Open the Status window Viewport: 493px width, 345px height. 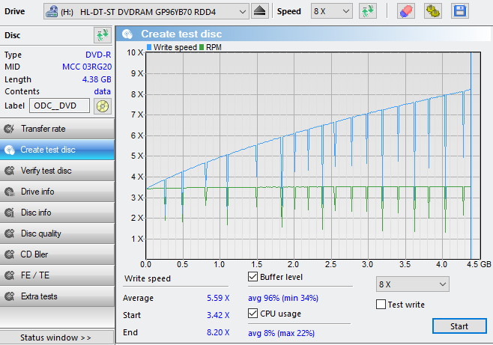click(x=57, y=338)
